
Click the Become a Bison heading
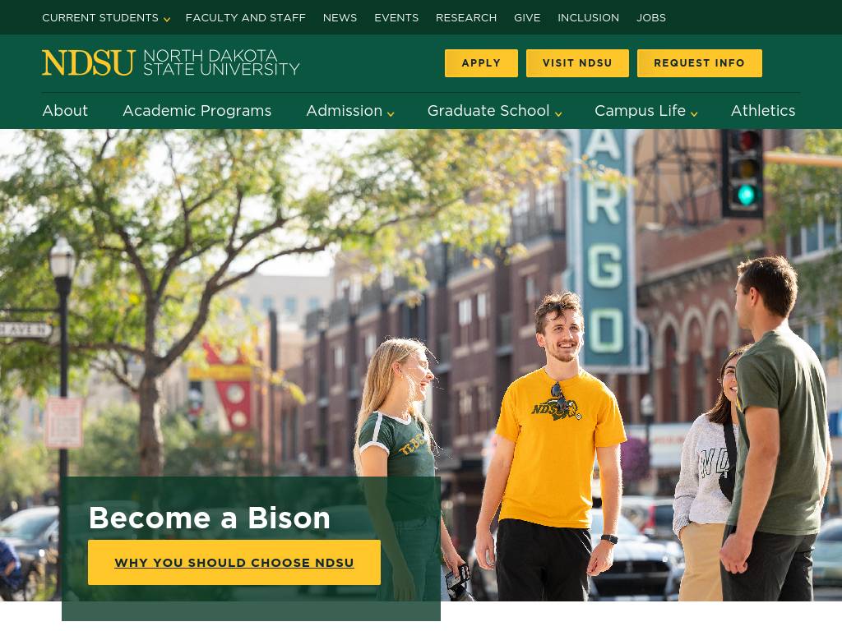point(210,518)
